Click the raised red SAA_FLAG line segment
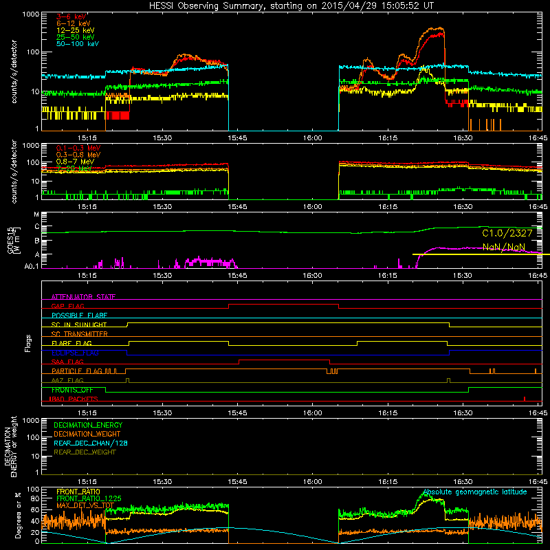This screenshot has width=550, height=550. click(x=284, y=360)
